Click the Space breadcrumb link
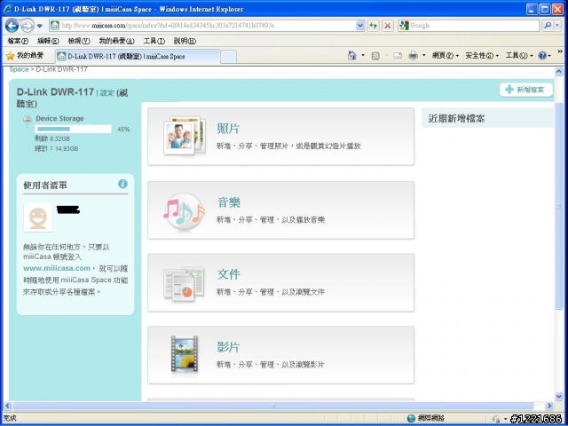The image size is (568, 426). (19, 69)
